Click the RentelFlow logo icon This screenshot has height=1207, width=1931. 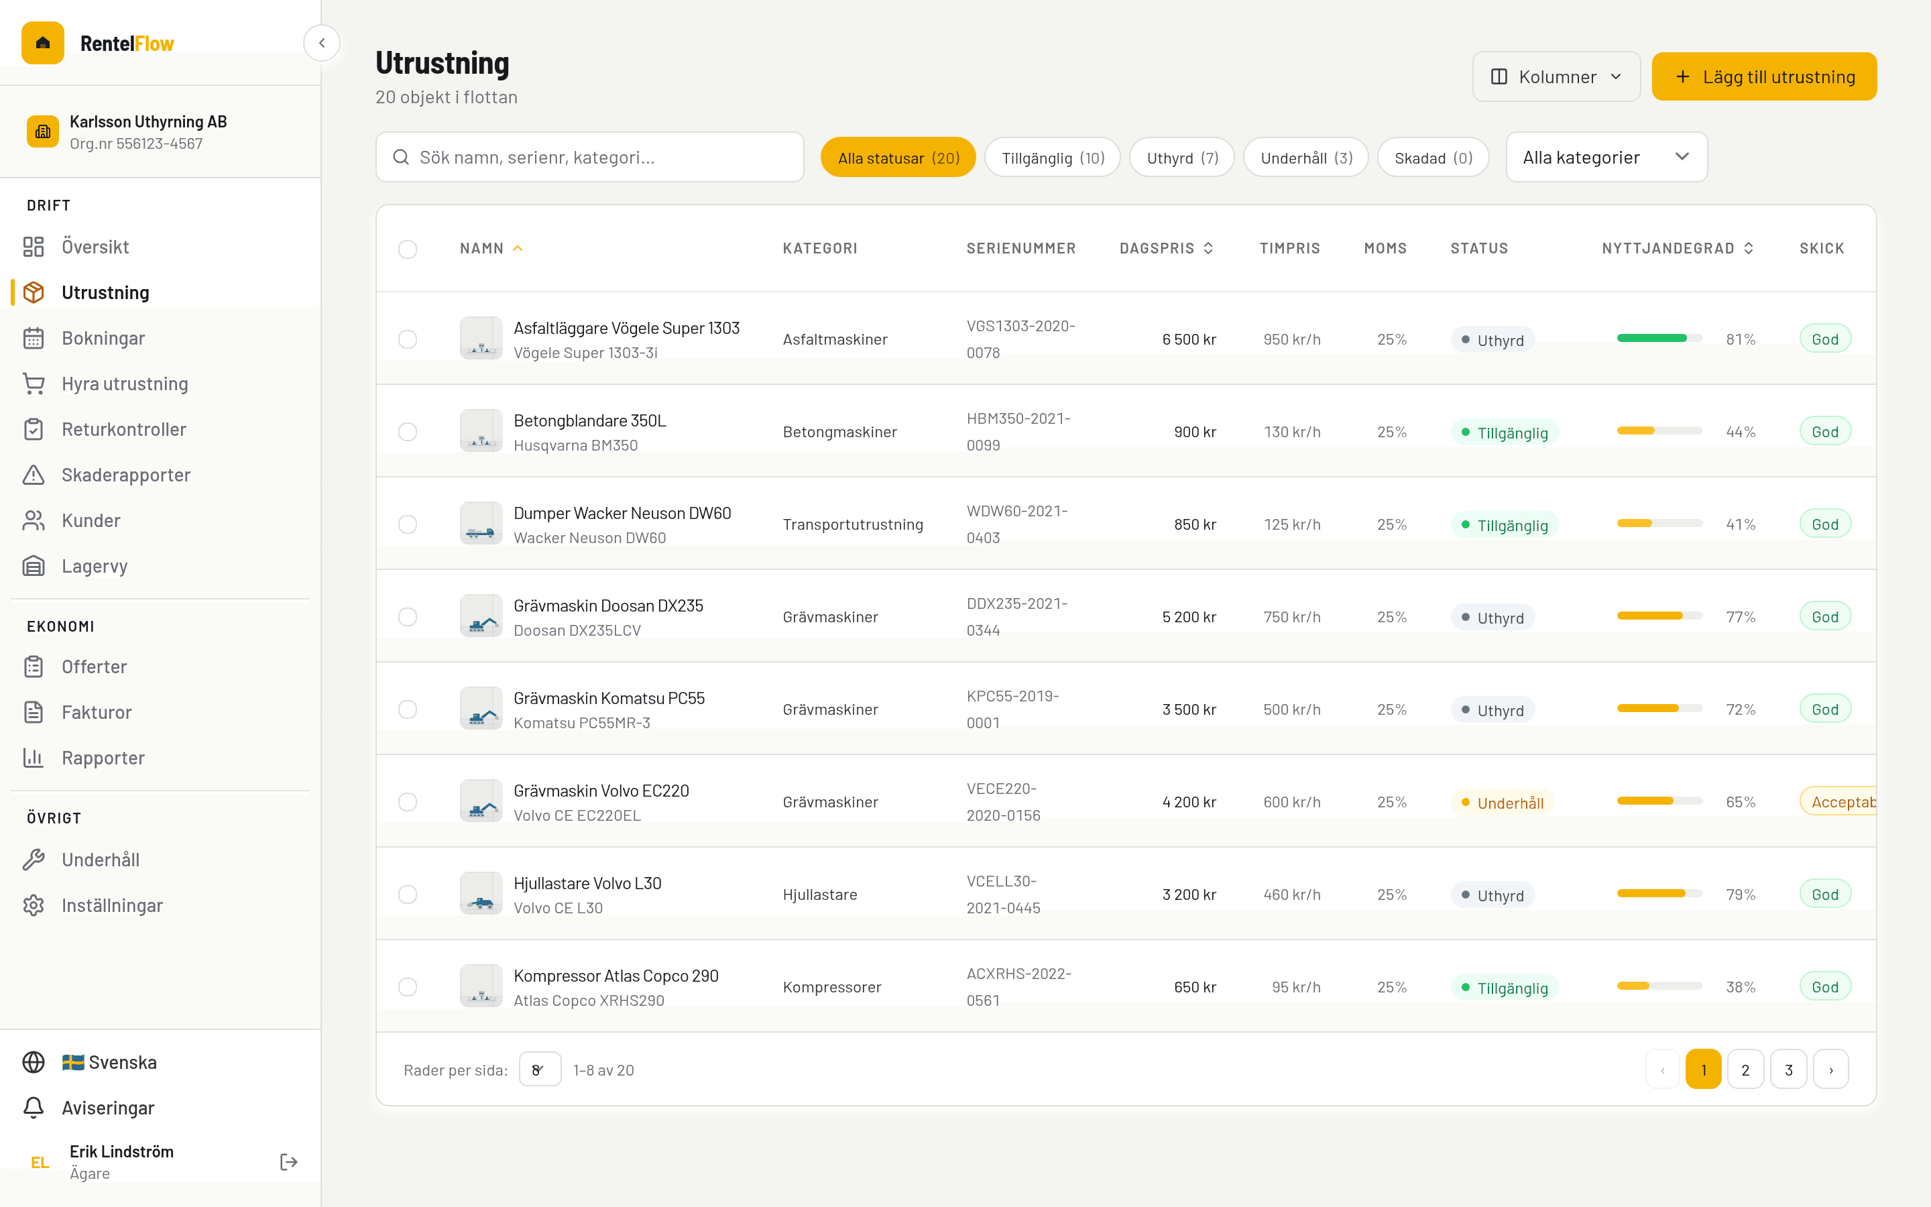click(43, 43)
